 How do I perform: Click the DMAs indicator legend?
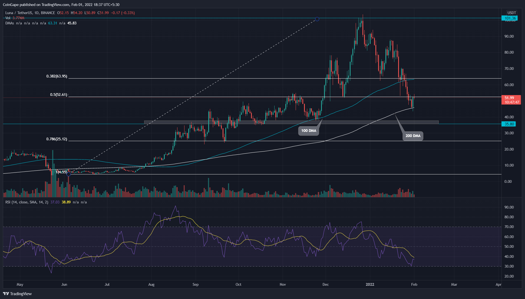10,23
